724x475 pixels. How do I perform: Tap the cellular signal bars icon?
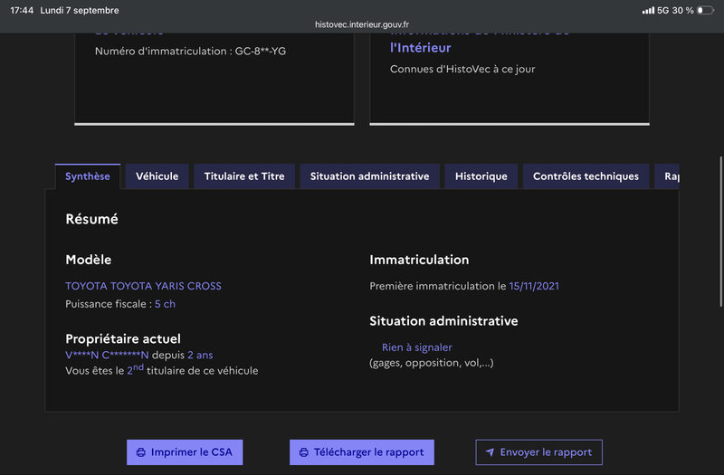click(x=648, y=10)
